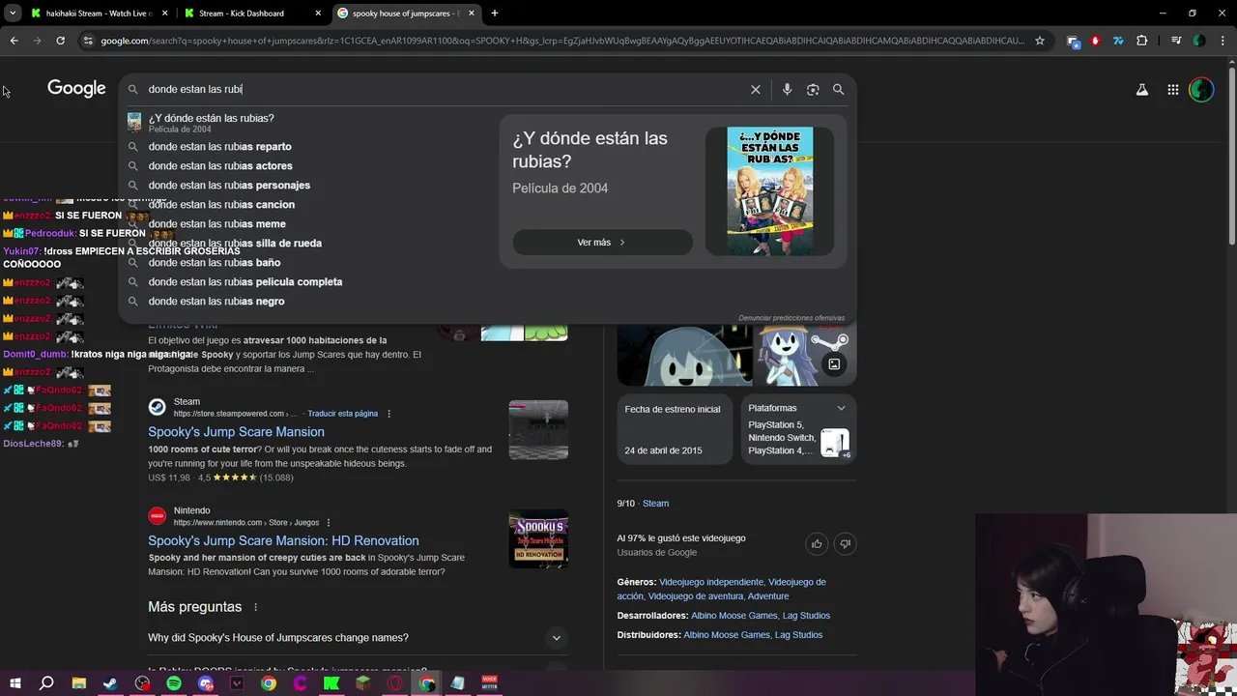1237x696 pixels.
Task: Open Steam from the taskbar
Action: [x=110, y=683]
